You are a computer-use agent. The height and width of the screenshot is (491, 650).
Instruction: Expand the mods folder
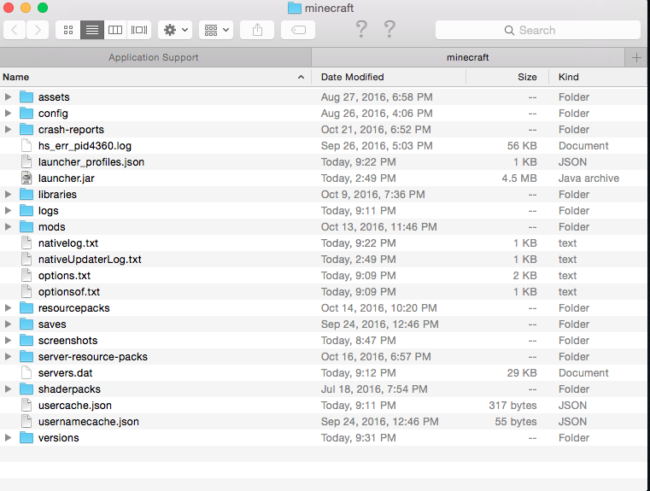coord(8,226)
